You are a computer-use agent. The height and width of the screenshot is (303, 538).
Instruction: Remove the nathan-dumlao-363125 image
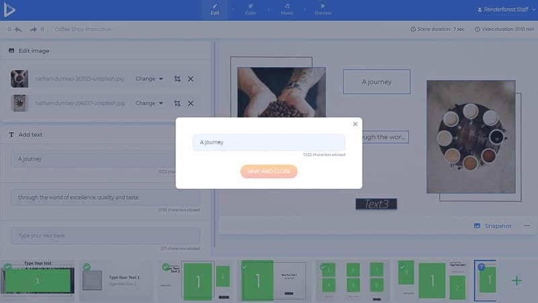tap(191, 79)
